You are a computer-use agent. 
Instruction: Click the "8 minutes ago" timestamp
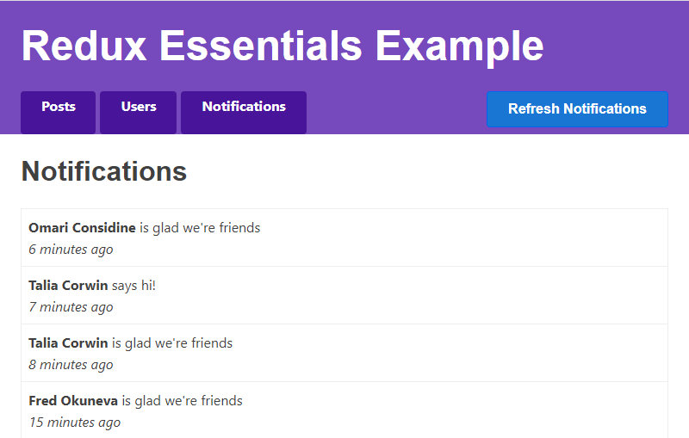71,365
